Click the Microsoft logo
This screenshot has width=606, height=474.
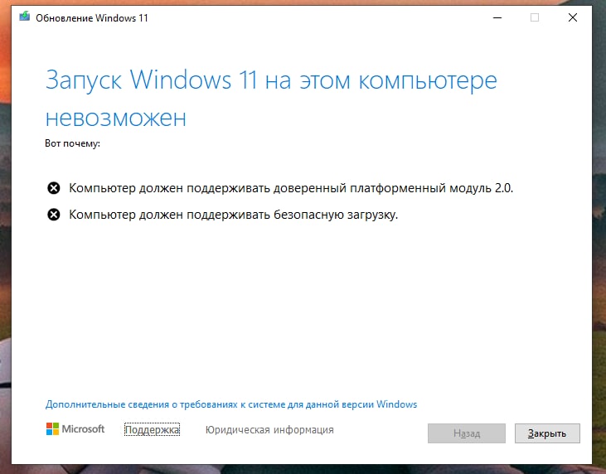pos(75,429)
